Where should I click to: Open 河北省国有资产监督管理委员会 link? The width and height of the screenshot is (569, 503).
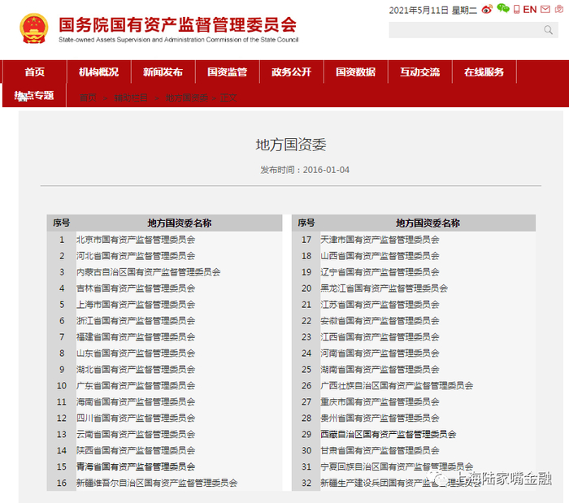tap(136, 256)
